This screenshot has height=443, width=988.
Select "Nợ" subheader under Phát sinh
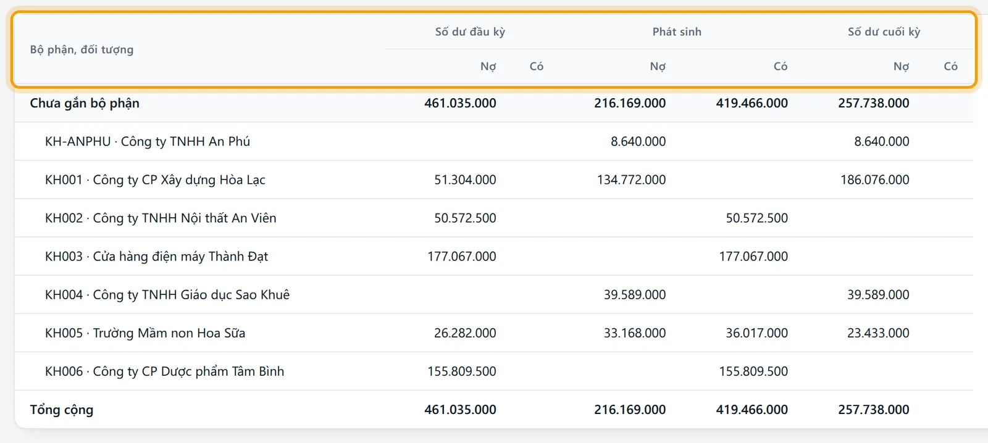pos(658,66)
